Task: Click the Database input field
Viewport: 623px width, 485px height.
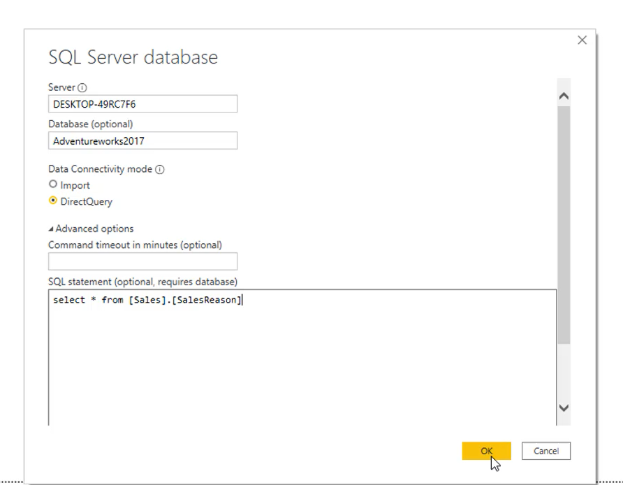Action: (x=142, y=140)
